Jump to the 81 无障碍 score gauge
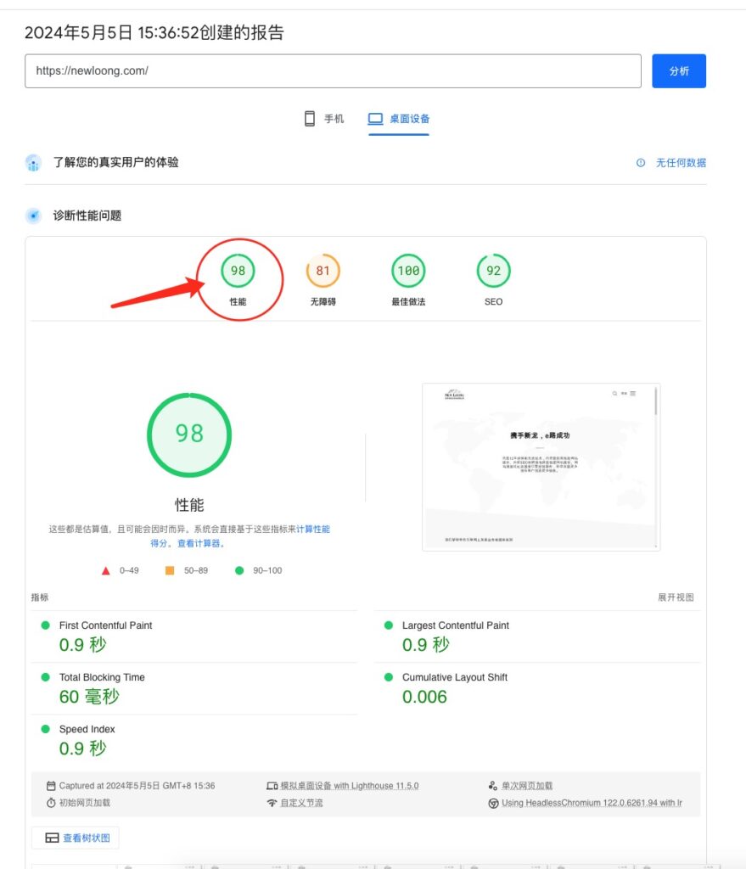Image resolution: width=746 pixels, height=869 pixels. click(x=323, y=272)
